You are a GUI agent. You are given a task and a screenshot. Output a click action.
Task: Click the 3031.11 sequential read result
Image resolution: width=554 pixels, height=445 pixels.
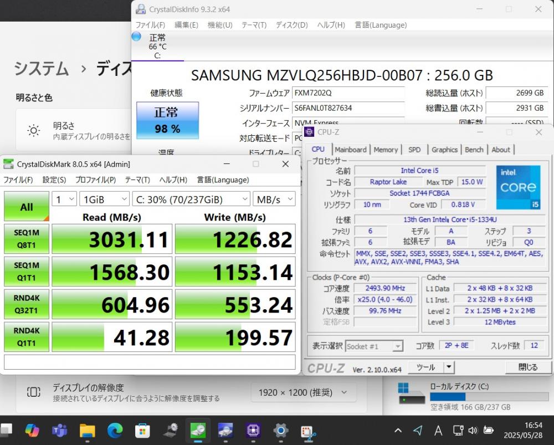pos(112,239)
